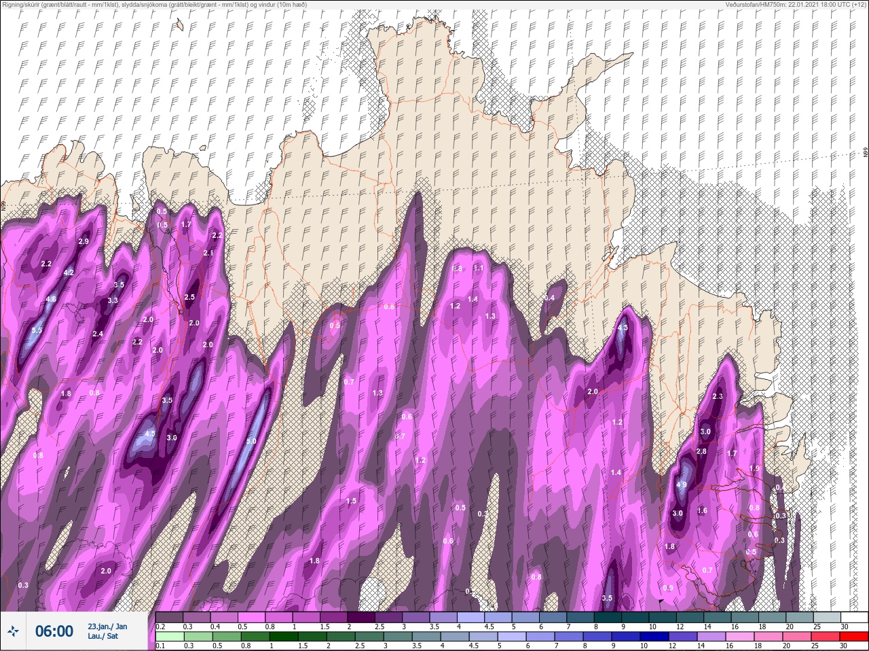Click the date label '23.jan./ Jan'
869x651 pixels.
coord(107,627)
